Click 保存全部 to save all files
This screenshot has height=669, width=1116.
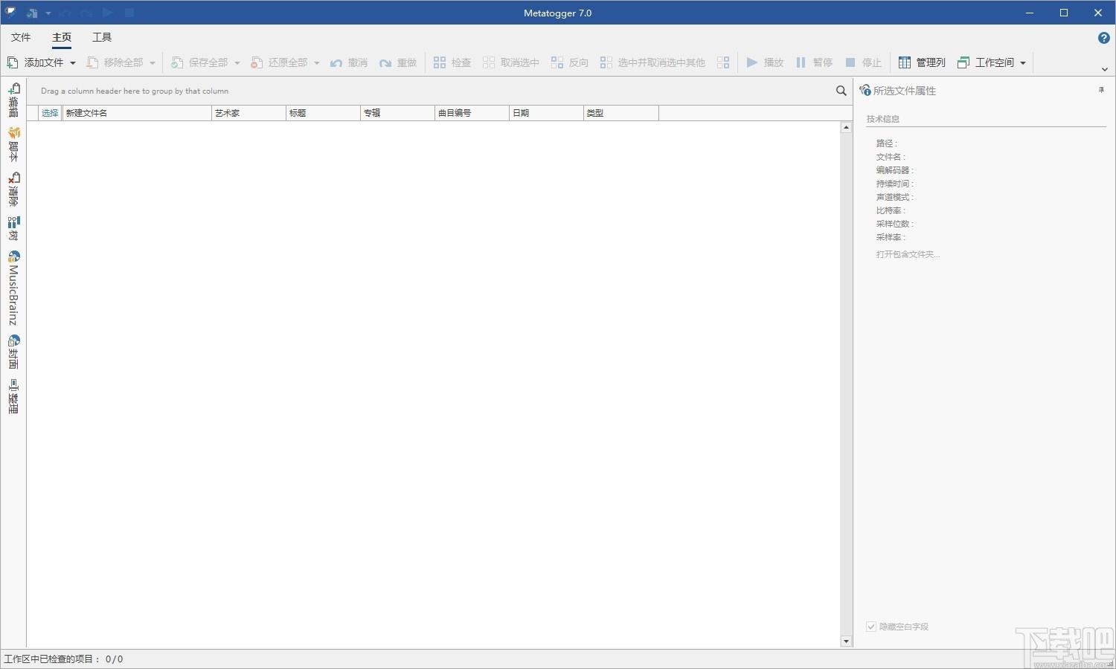tap(200, 62)
